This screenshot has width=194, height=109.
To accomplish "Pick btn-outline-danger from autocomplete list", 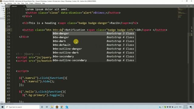I will (94, 49).
